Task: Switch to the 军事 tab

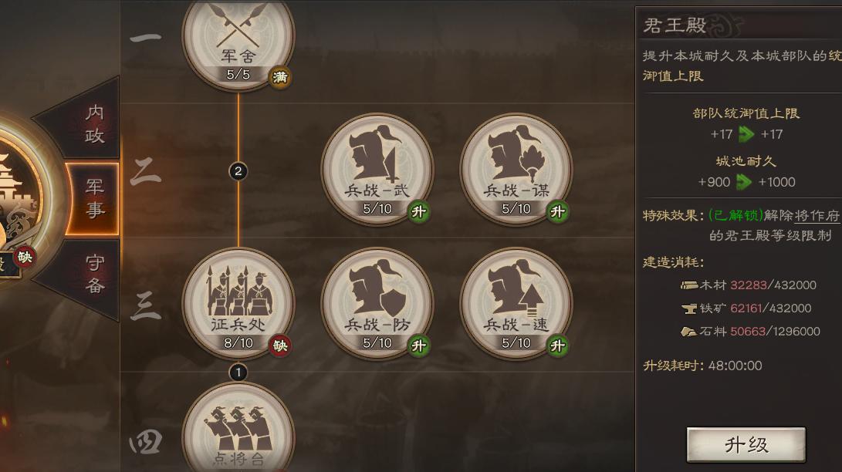Action: tap(93, 199)
